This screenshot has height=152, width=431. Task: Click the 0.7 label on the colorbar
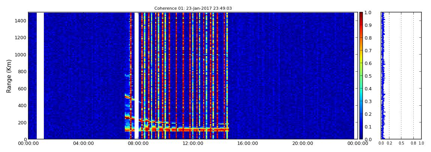(x=368, y=51)
